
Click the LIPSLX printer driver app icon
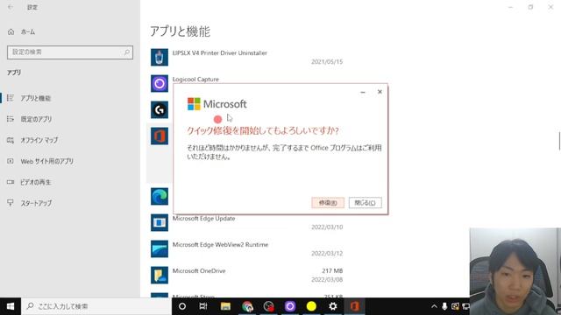point(160,57)
